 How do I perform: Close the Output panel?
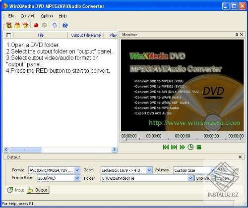click(x=240, y=157)
